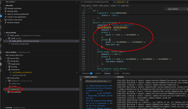Click plus icon beside Open an existing application
188x109 pixels.
(6, 14)
